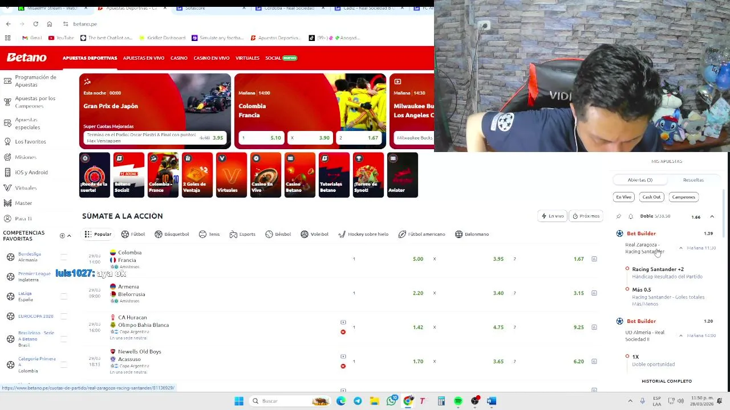
Task: Open the YouTube bookmark
Action: point(61,38)
